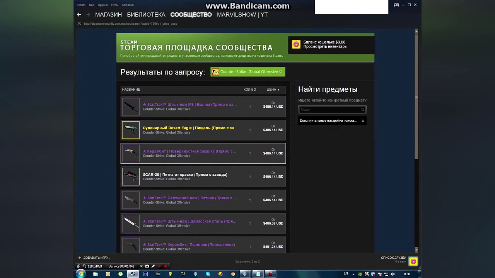Open FL Studio from the taskbar
The image size is (495, 278).
[x=170, y=274]
